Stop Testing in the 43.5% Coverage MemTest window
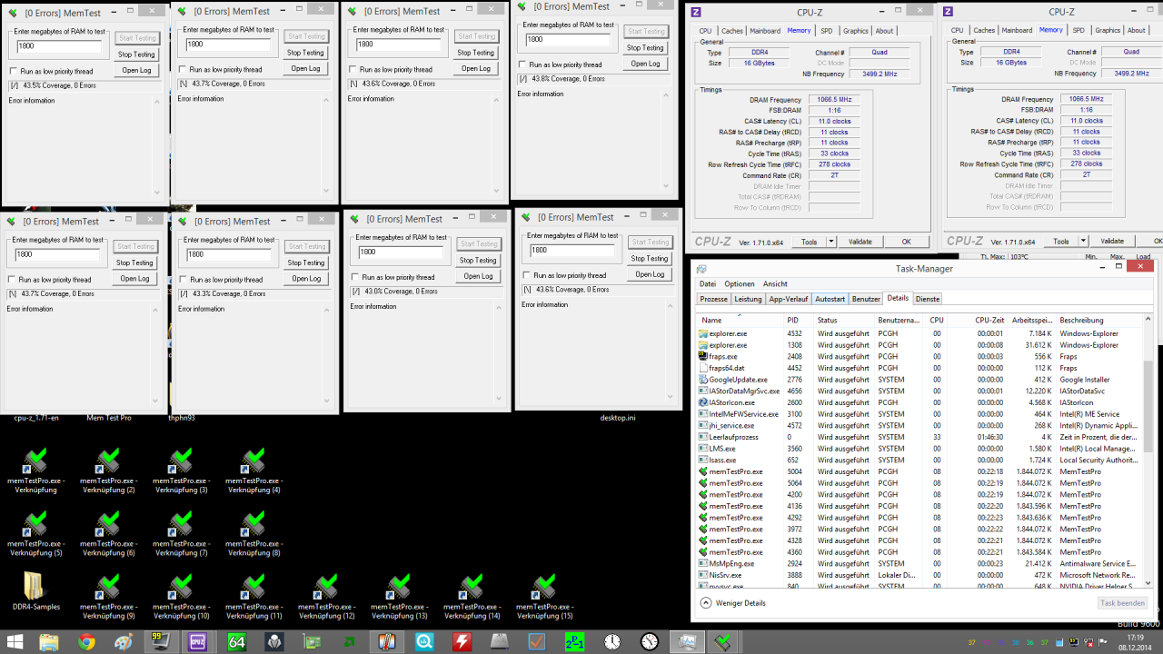The height and width of the screenshot is (654, 1163). coord(137,54)
